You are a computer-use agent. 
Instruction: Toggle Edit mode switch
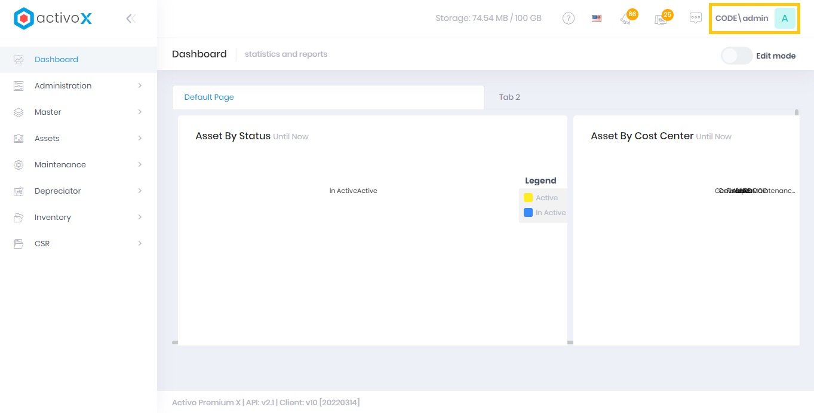[736, 56]
